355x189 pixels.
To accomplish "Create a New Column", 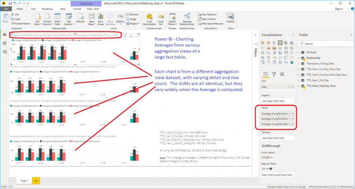I will click(x=207, y=19).
